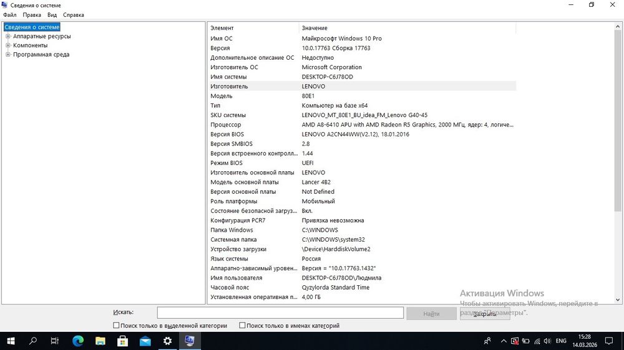This screenshot has width=624, height=350.
Task: Click the security alert tray icon
Action: [x=515, y=341]
